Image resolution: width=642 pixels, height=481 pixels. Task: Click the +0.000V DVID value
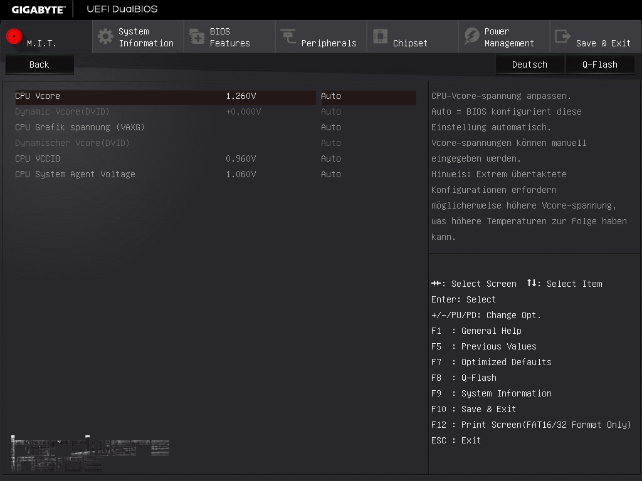coord(243,111)
